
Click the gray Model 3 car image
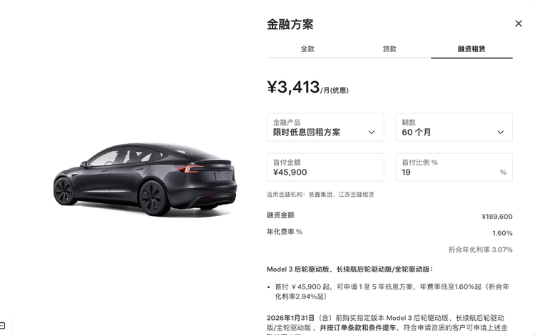pos(145,179)
